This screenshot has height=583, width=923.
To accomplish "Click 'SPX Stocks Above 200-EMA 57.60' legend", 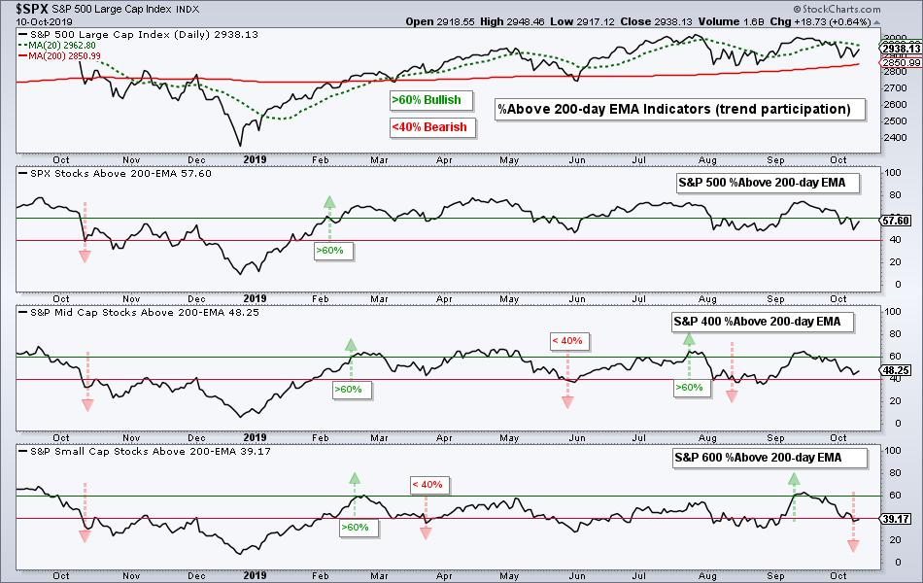I will click(115, 174).
